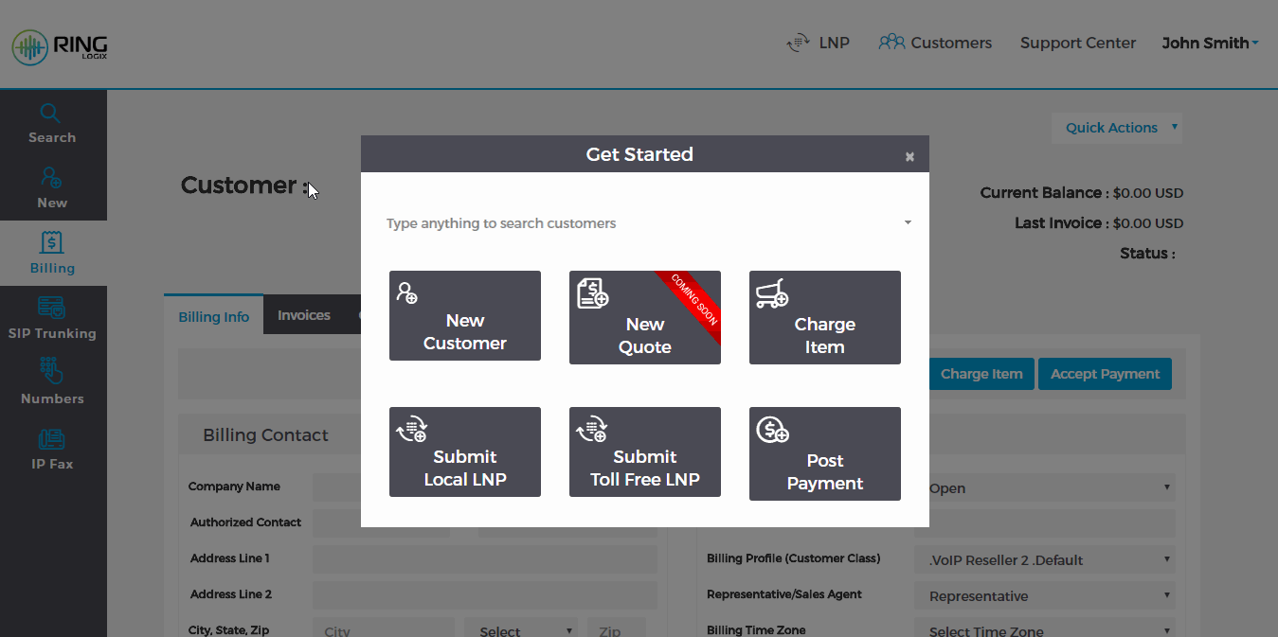Select the Search icon in the sidebar
1278x637 pixels.
pyautogui.click(x=52, y=124)
